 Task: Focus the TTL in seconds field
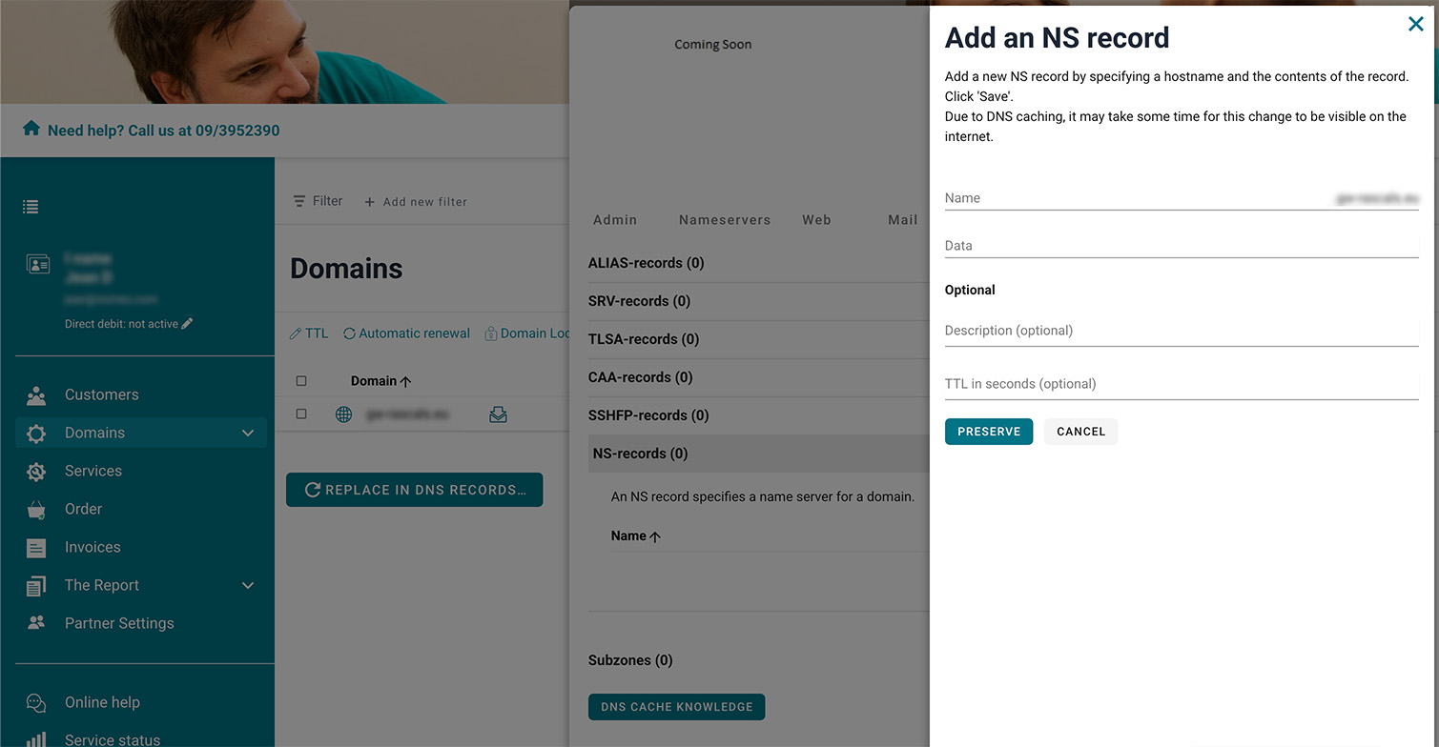pos(1182,385)
